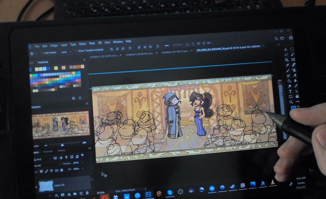Switch to the Channels tab
Screen dimensions: 326x199
coord(48,152)
